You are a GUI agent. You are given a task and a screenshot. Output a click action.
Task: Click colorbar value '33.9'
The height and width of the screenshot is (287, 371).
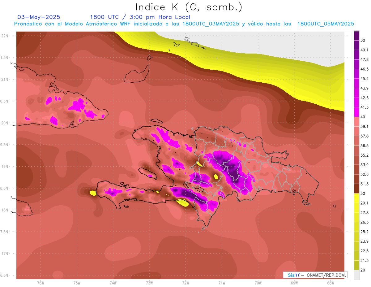coord(365,165)
